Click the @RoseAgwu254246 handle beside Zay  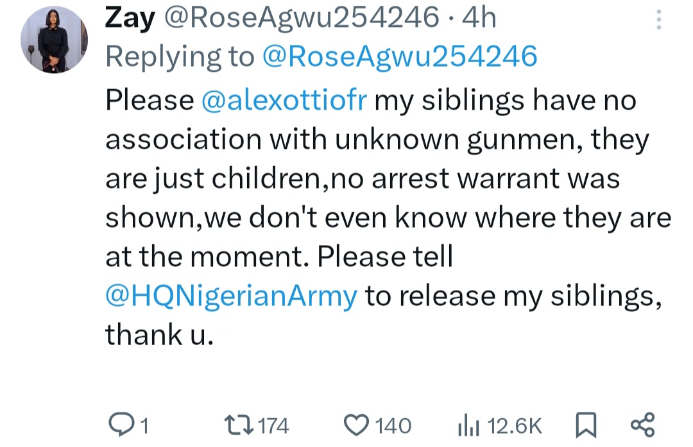point(302,19)
